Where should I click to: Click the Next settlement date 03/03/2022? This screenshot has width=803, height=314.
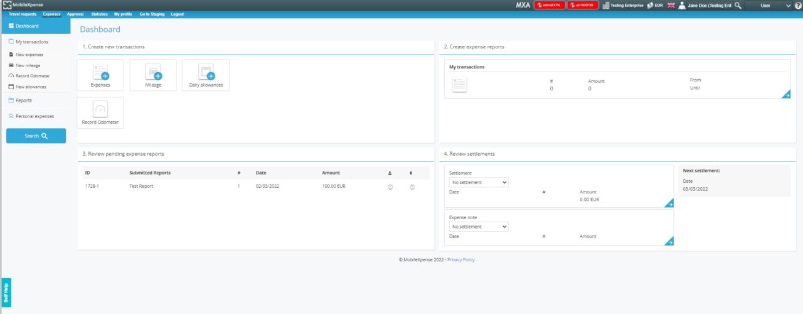(x=695, y=188)
